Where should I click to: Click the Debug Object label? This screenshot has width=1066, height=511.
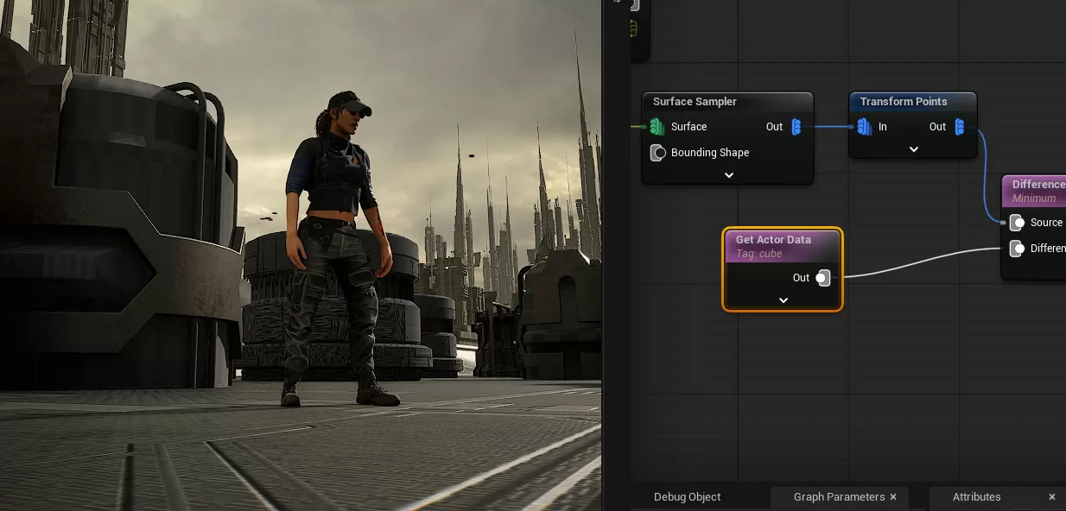pyautogui.click(x=687, y=497)
